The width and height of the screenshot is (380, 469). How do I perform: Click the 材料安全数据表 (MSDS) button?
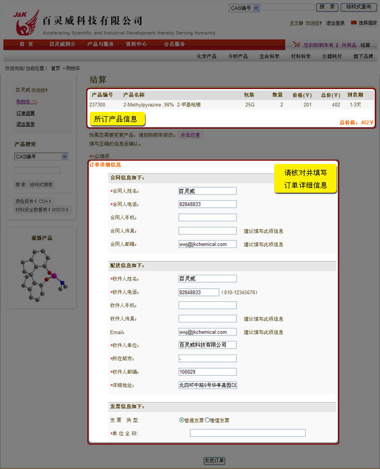(42, 210)
